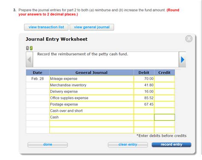Select entry step 2 indicator
Screen dimensions: 202x160
31,48
